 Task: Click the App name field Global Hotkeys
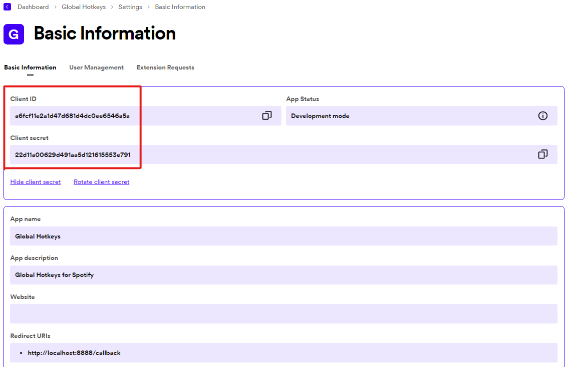284,236
